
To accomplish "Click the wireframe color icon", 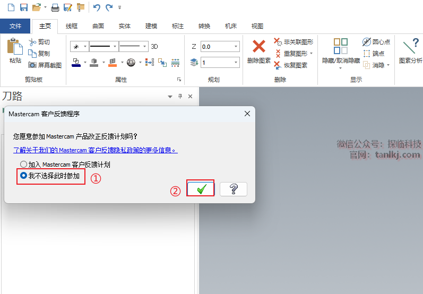I will tap(76, 63).
